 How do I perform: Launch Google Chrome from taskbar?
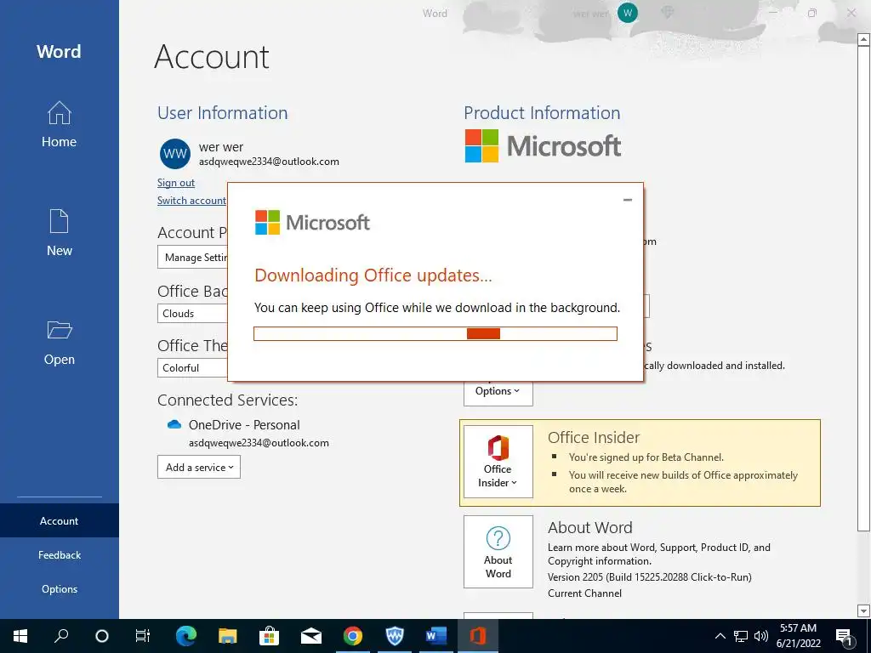point(353,636)
